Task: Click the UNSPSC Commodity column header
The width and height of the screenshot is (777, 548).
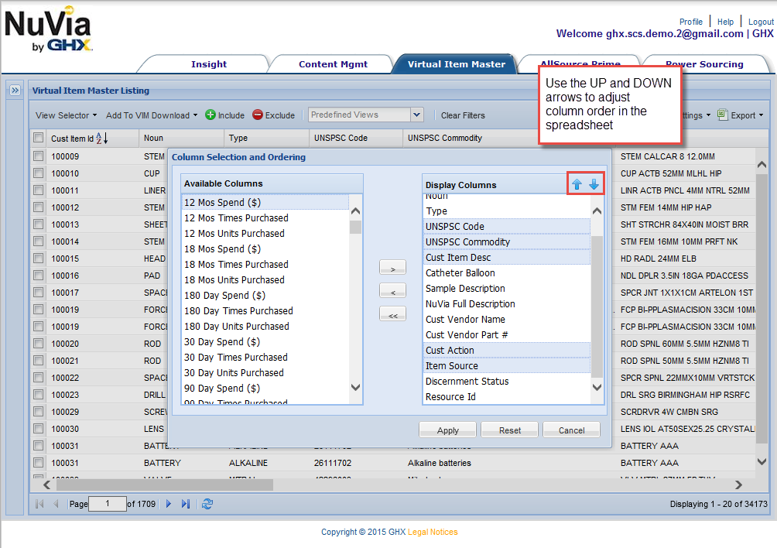Action: pyautogui.click(x=444, y=138)
